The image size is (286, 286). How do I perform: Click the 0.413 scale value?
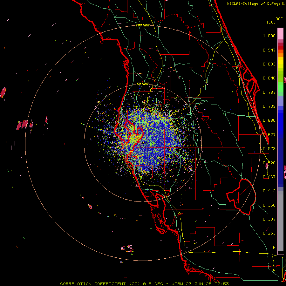point(269,191)
